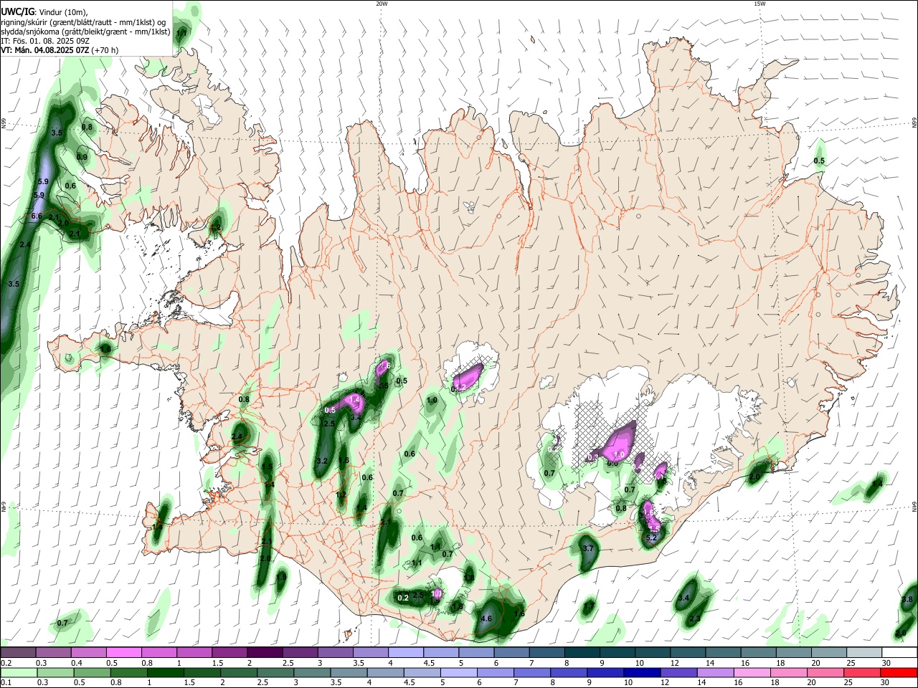Click the 0.2-0.3 dark mauve snow swatch
This screenshot has height=688, width=918.
(18, 653)
